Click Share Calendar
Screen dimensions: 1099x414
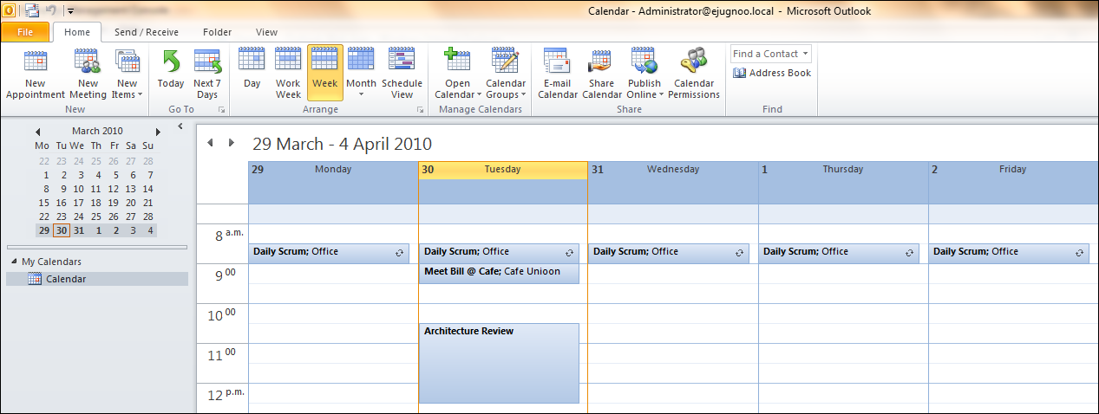601,74
